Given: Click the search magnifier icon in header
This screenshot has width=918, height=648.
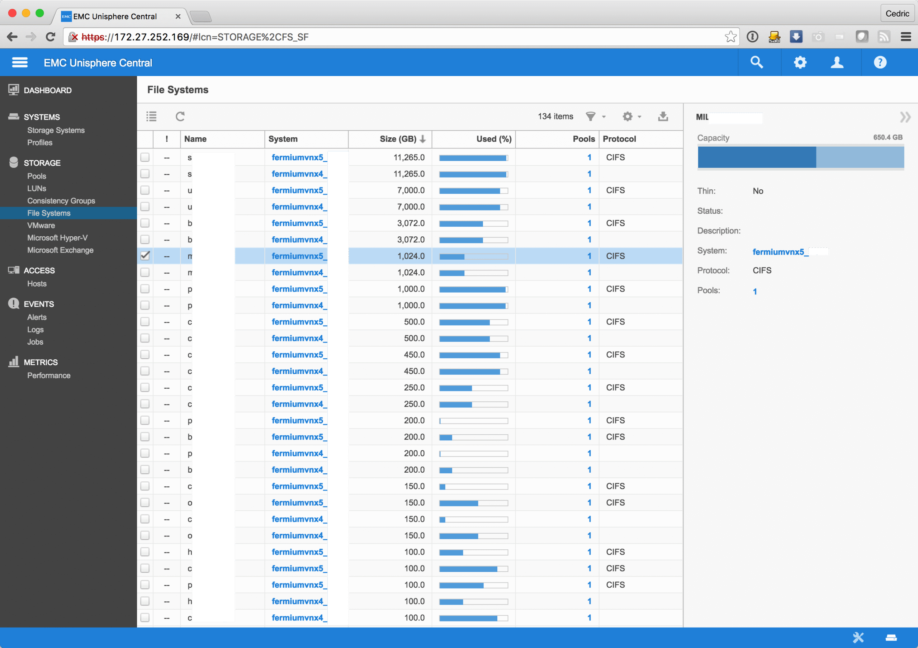Looking at the screenshot, I should 757,62.
